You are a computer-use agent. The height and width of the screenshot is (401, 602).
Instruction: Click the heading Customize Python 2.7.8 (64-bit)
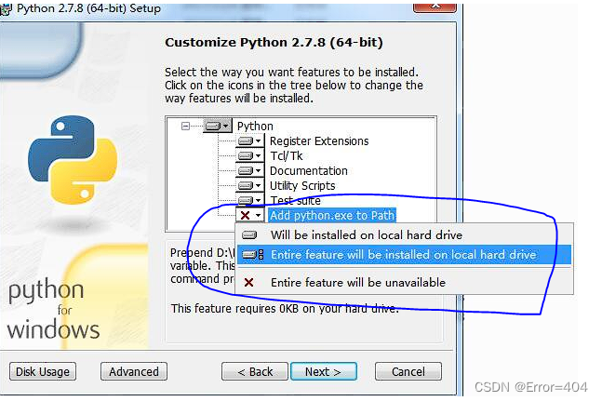click(x=274, y=42)
